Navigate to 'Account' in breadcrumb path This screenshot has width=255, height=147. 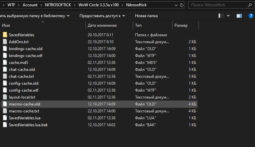tap(30, 5)
